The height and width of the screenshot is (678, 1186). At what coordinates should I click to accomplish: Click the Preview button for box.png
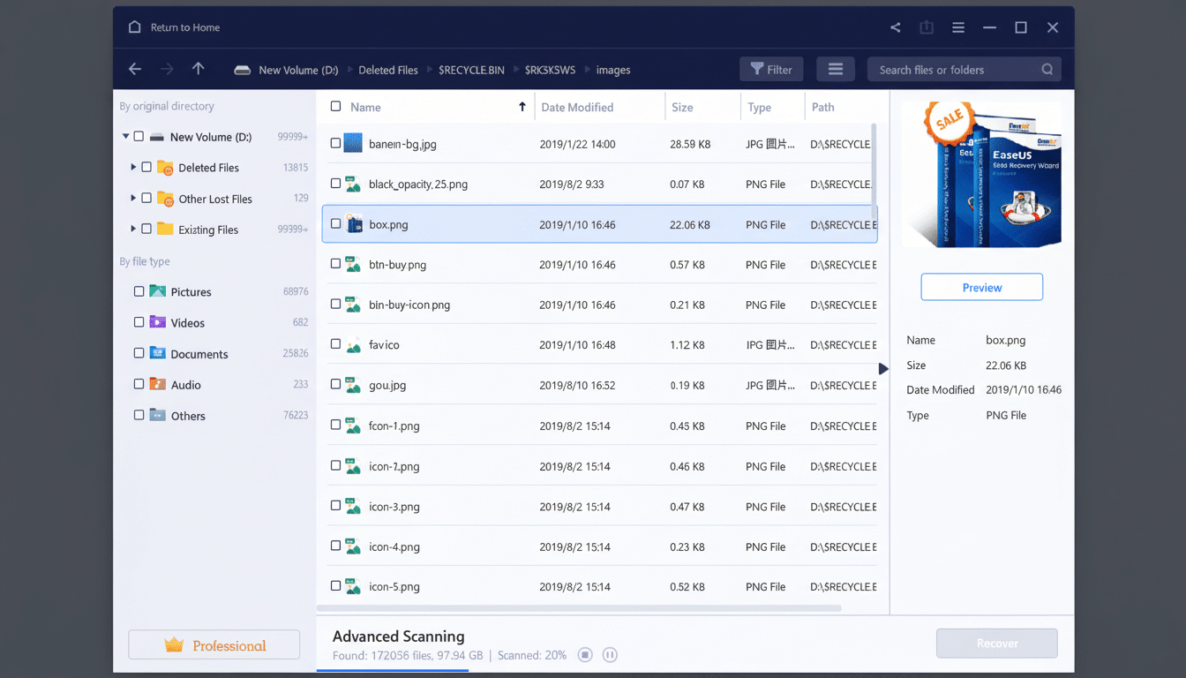click(x=981, y=286)
